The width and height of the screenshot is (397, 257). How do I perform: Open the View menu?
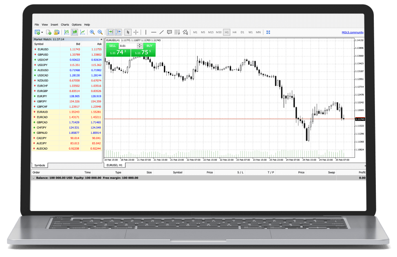pyautogui.click(x=45, y=24)
